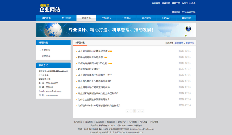Select 业界资讯 in the sidebar category list
The image size is (232, 135).
[x=46, y=56]
